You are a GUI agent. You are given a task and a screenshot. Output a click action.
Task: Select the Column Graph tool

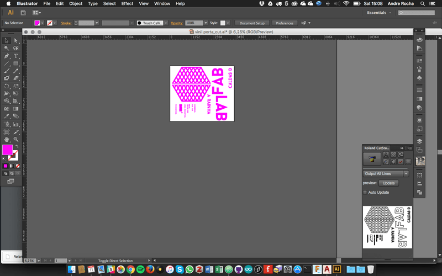[16, 124]
